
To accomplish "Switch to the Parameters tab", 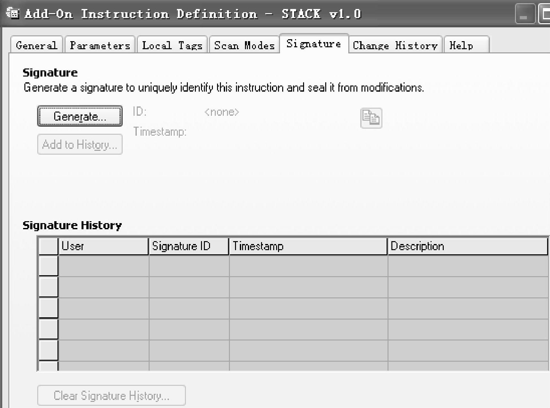I will 100,45.
